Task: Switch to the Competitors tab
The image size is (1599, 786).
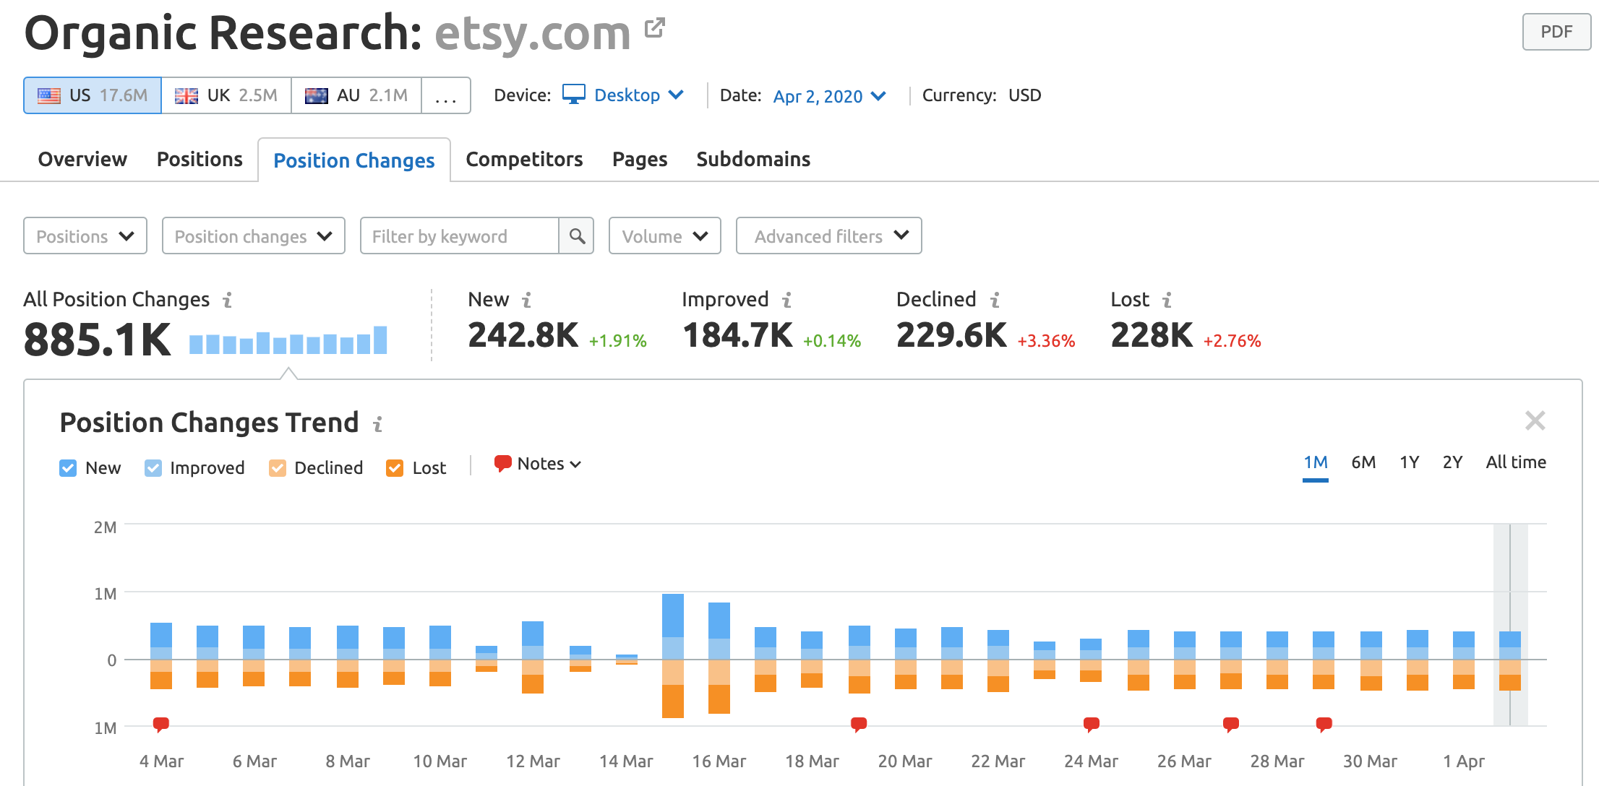Action: point(524,159)
